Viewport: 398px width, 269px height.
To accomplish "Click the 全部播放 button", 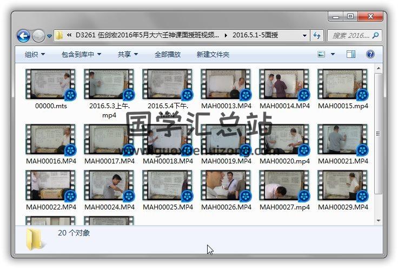I will [168, 55].
